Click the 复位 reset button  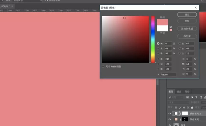click(x=187, y=21)
